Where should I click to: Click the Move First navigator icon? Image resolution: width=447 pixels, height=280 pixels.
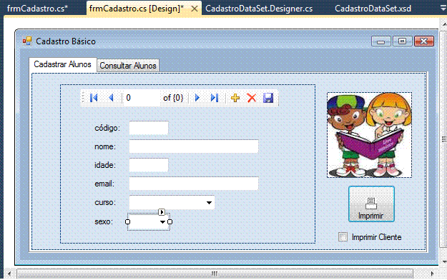pyautogui.click(x=94, y=98)
